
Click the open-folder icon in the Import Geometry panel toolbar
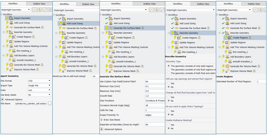[34, 10]
